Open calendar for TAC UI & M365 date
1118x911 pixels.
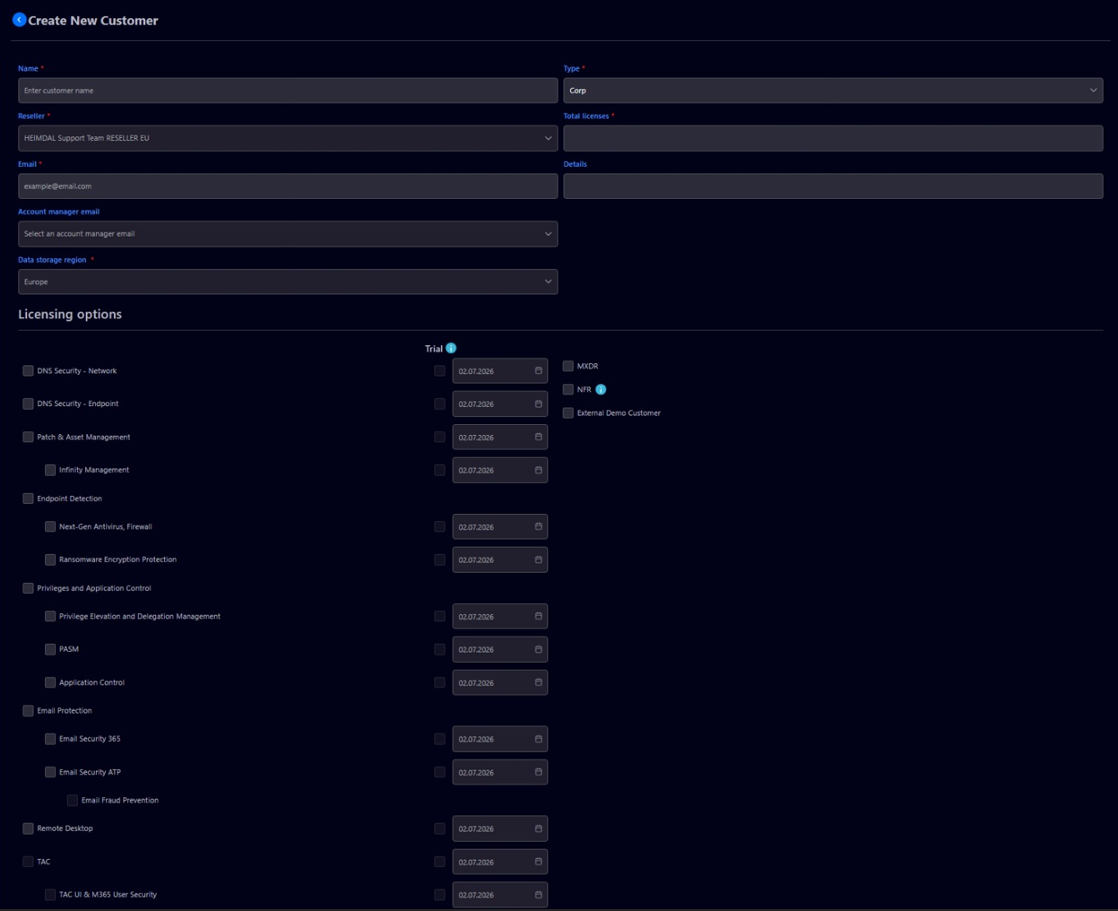538,895
